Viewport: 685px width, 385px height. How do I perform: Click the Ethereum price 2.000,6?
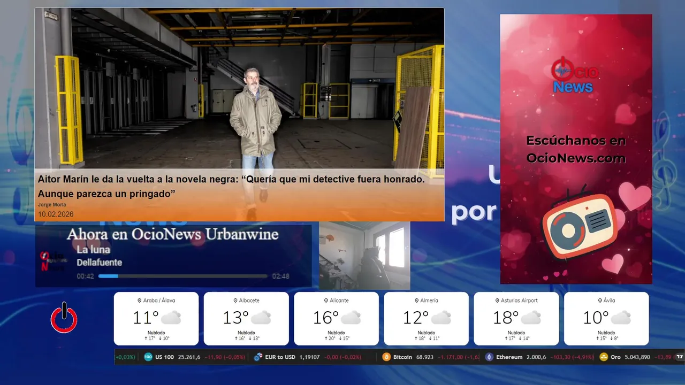click(x=537, y=357)
